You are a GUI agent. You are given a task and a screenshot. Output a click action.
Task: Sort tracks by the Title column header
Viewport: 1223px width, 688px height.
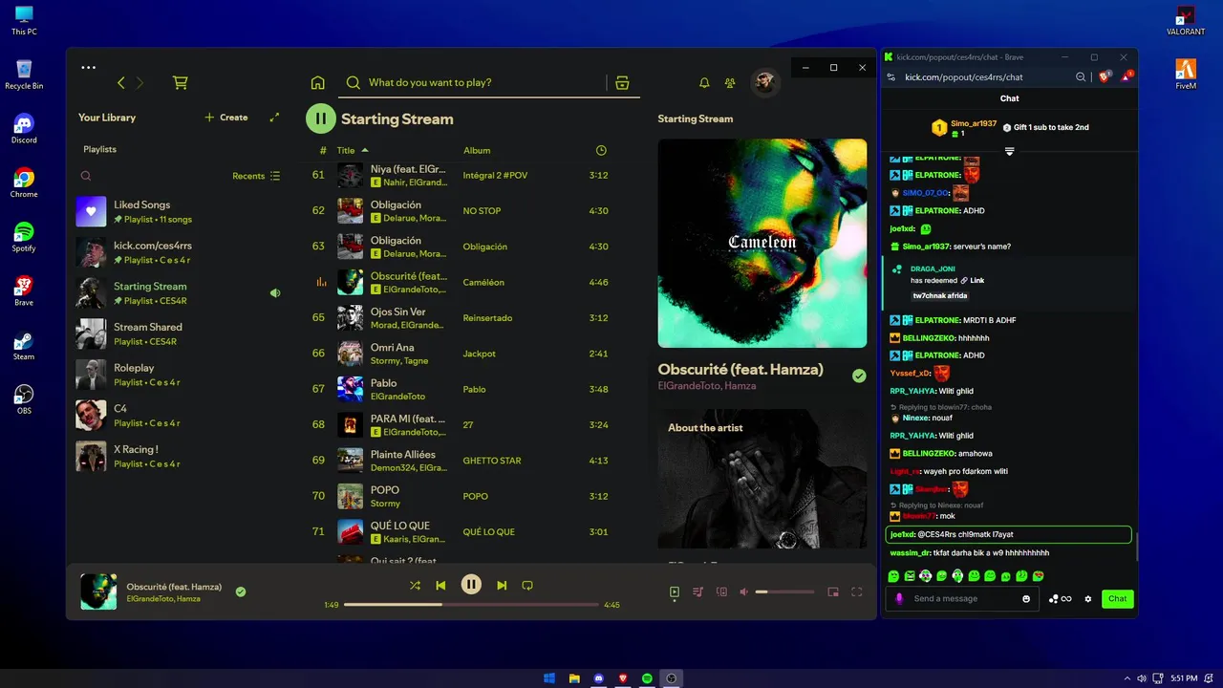(x=352, y=150)
